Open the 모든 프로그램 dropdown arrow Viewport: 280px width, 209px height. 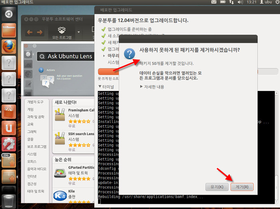pos(79,32)
